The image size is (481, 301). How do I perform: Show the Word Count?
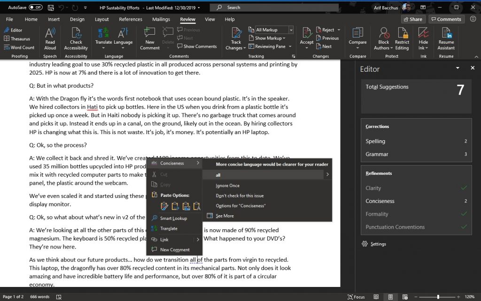pos(19,47)
